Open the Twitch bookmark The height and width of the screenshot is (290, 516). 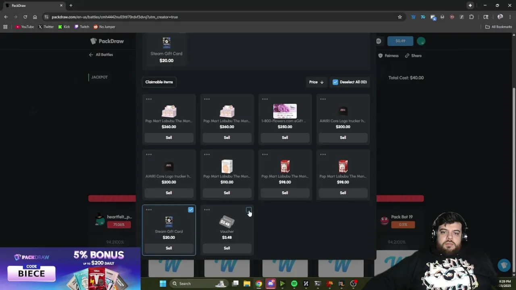pos(82,27)
